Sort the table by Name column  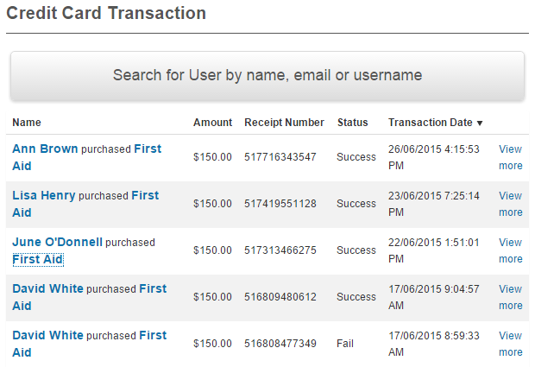(x=27, y=123)
